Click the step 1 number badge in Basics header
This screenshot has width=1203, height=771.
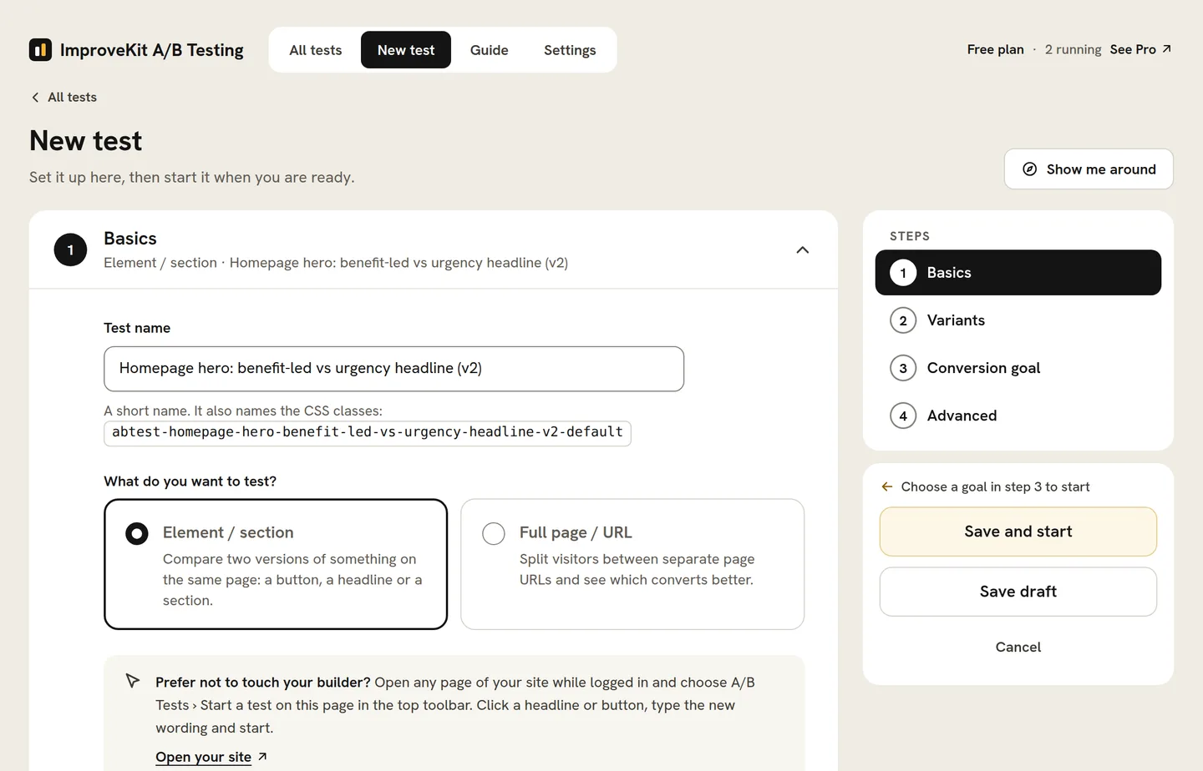[x=70, y=250]
